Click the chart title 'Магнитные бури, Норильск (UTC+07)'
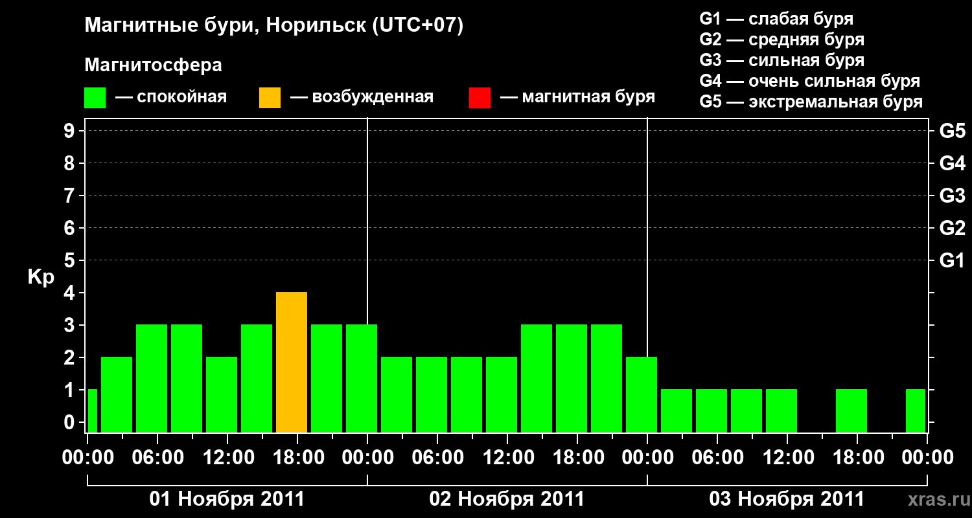This screenshot has height=518, width=972. click(x=274, y=26)
